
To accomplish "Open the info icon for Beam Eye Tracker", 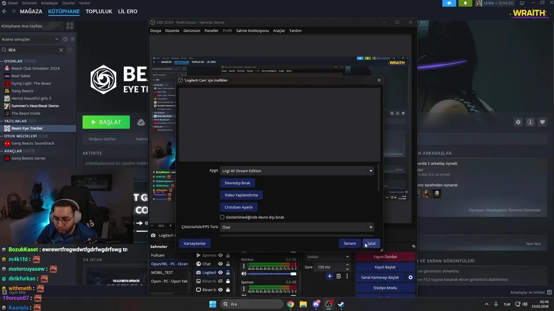I will pos(530,122).
